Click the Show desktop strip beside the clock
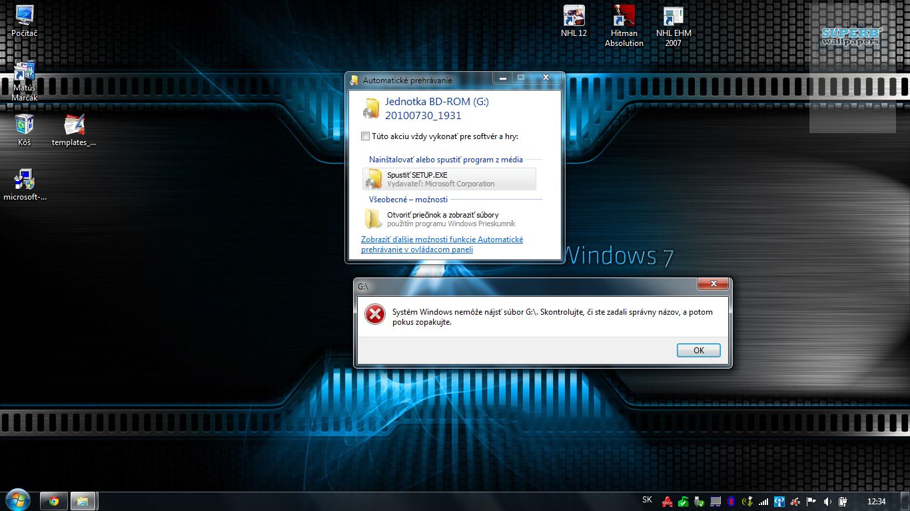910x511 pixels. (x=905, y=501)
